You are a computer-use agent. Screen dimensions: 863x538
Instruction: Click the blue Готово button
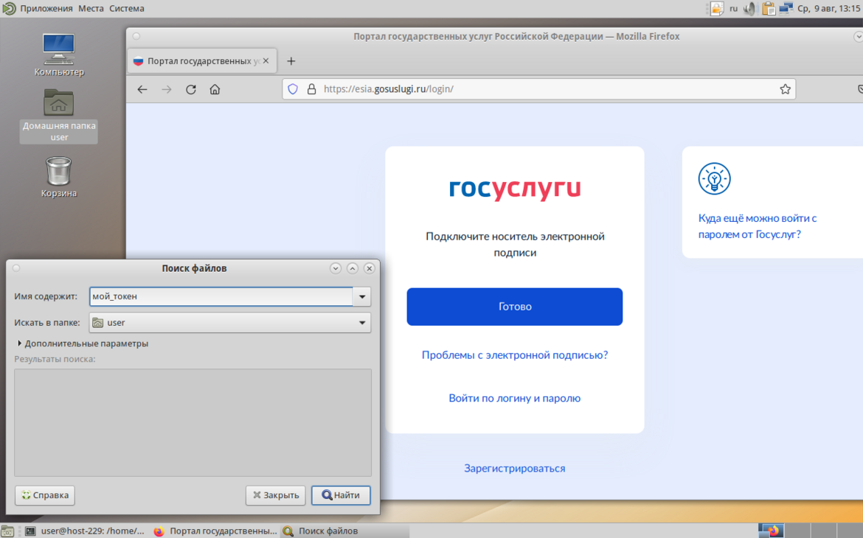tap(515, 307)
